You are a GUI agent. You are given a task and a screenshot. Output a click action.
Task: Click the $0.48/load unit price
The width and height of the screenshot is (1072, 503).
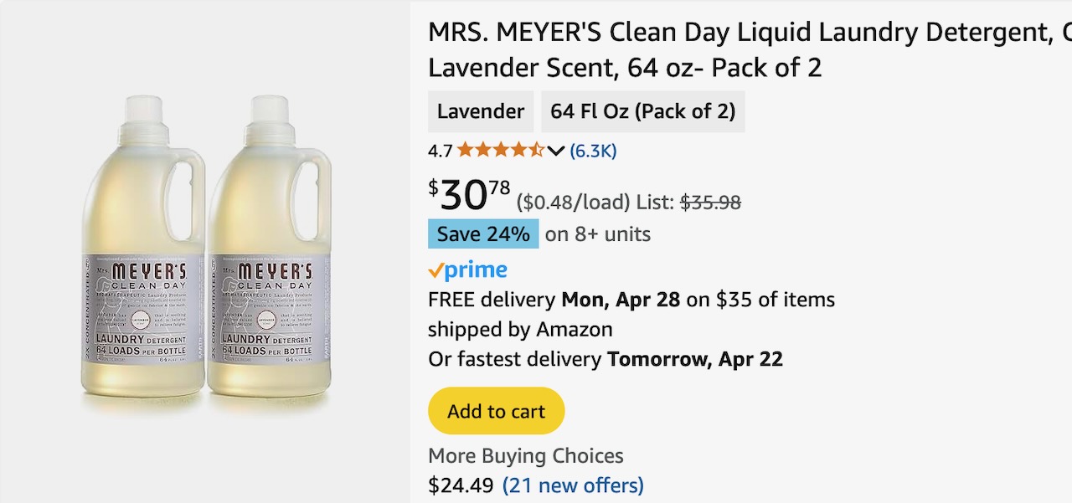tap(573, 202)
